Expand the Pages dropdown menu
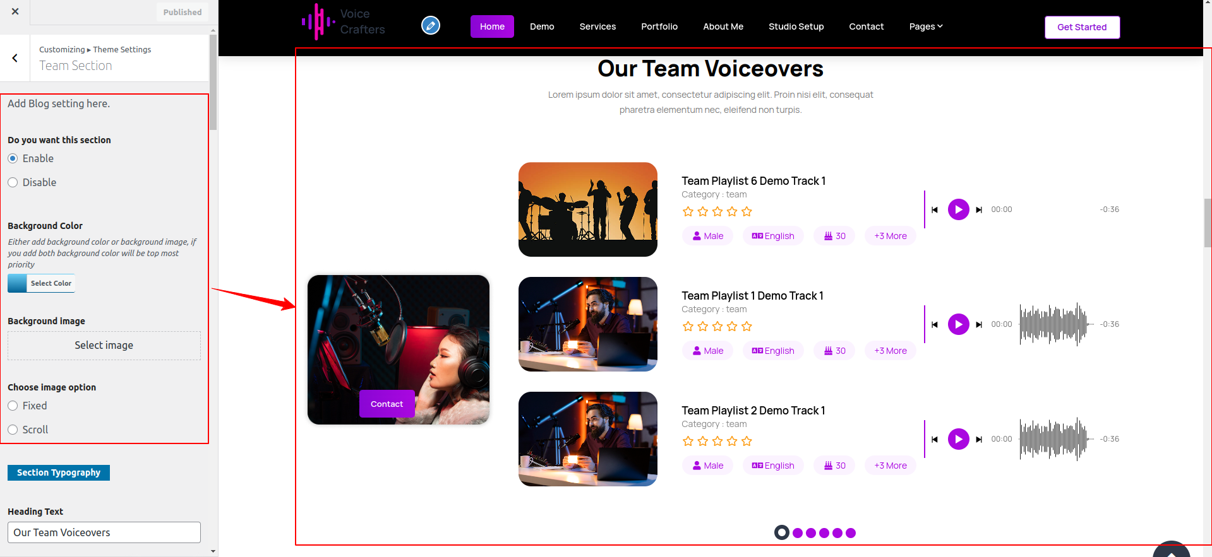The image size is (1212, 557). tap(925, 26)
